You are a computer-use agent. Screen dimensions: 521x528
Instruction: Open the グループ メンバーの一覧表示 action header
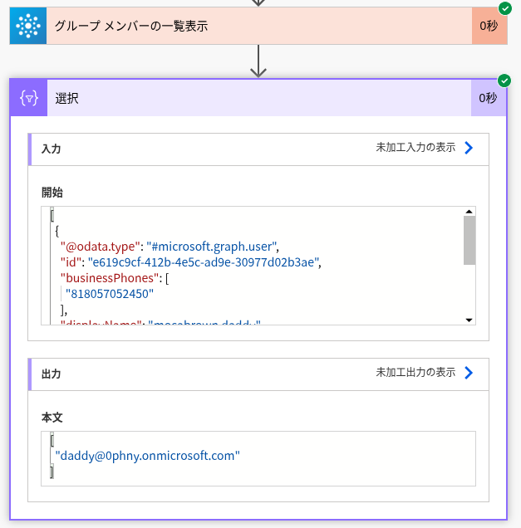coord(258,26)
